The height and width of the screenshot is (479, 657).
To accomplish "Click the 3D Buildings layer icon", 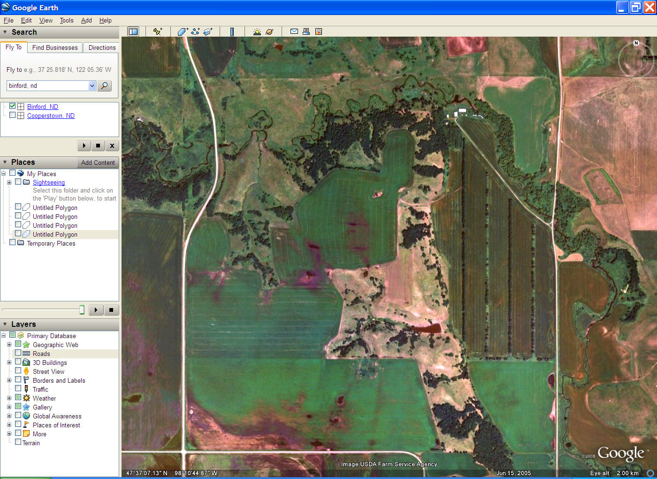I will tap(26, 362).
